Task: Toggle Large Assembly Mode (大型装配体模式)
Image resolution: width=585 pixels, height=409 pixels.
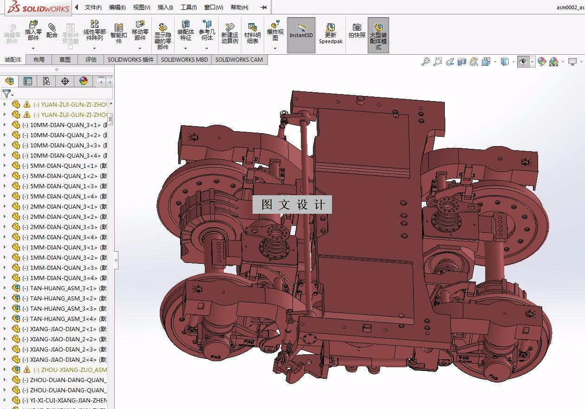Action: pyautogui.click(x=378, y=35)
